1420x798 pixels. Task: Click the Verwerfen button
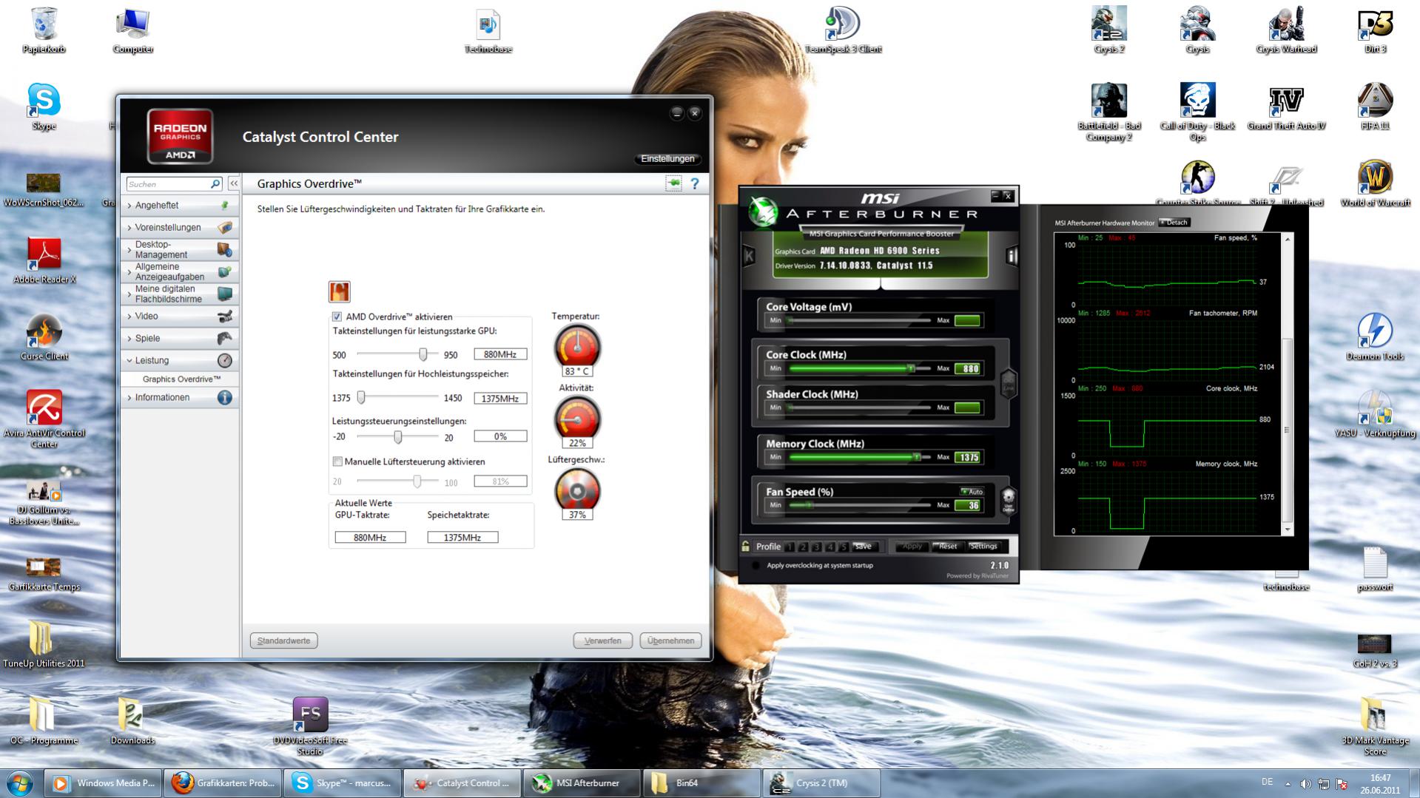click(x=602, y=640)
